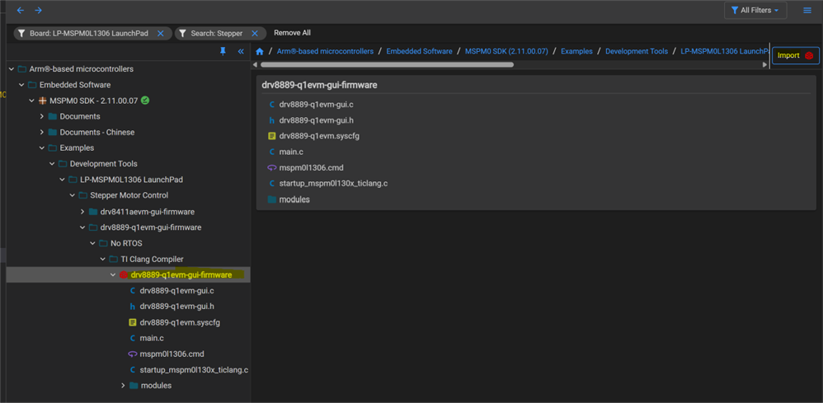Screen dimensions: 823x403
Task: Collapse Embedded Software tree node
Action: coord(21,85)
